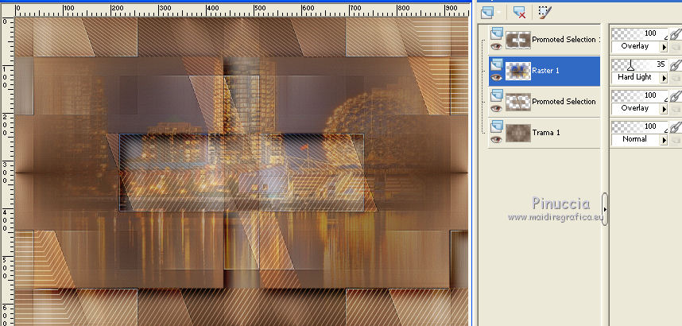Open Overlay blend dropdown of topmost layer

coord(639,47)
